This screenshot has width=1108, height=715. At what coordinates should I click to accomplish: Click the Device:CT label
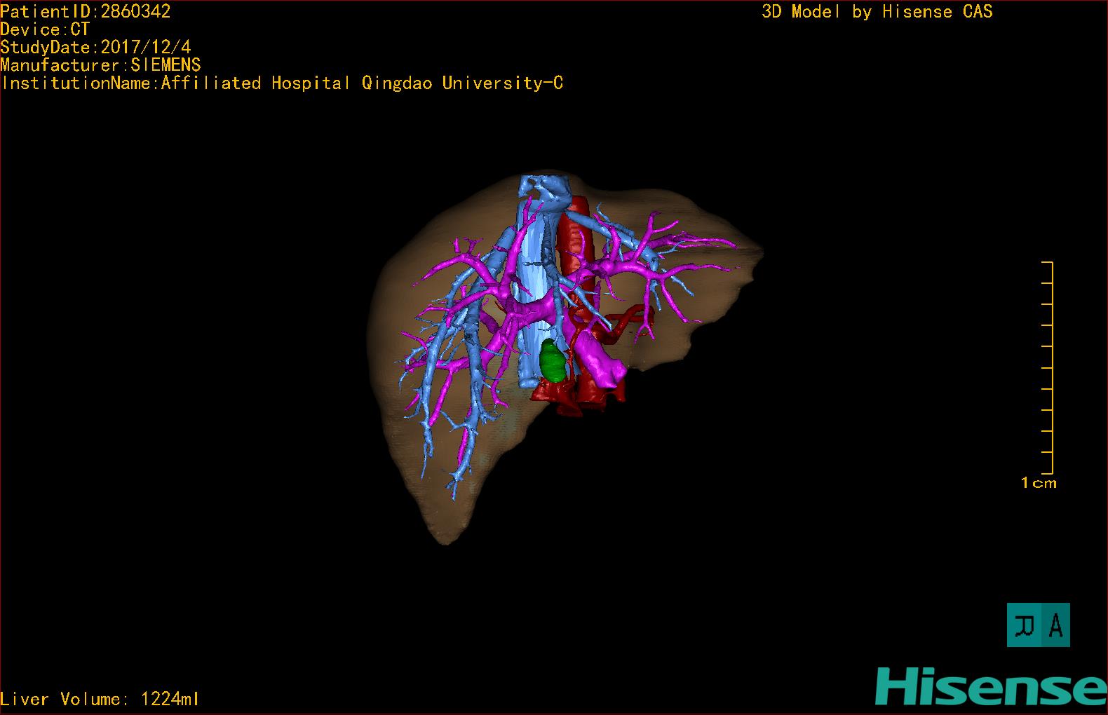45,29
